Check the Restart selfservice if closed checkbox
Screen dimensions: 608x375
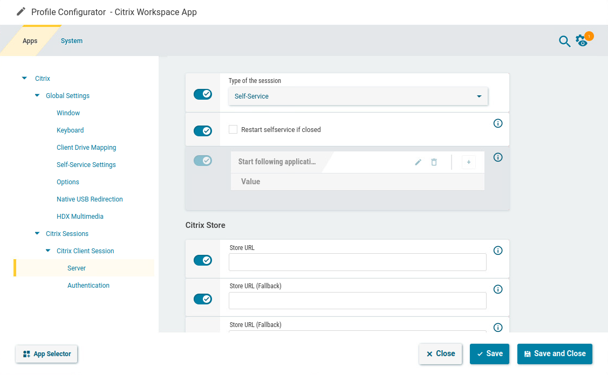click(x=233, y=129)
